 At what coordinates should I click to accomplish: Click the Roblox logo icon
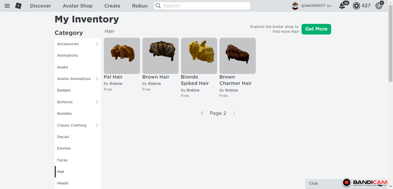(x=18, y=6)
